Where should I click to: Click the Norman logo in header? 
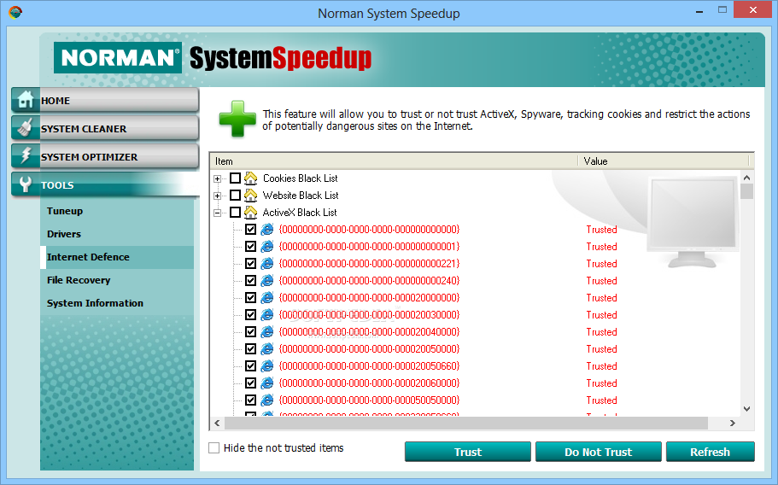coord(118,57)
